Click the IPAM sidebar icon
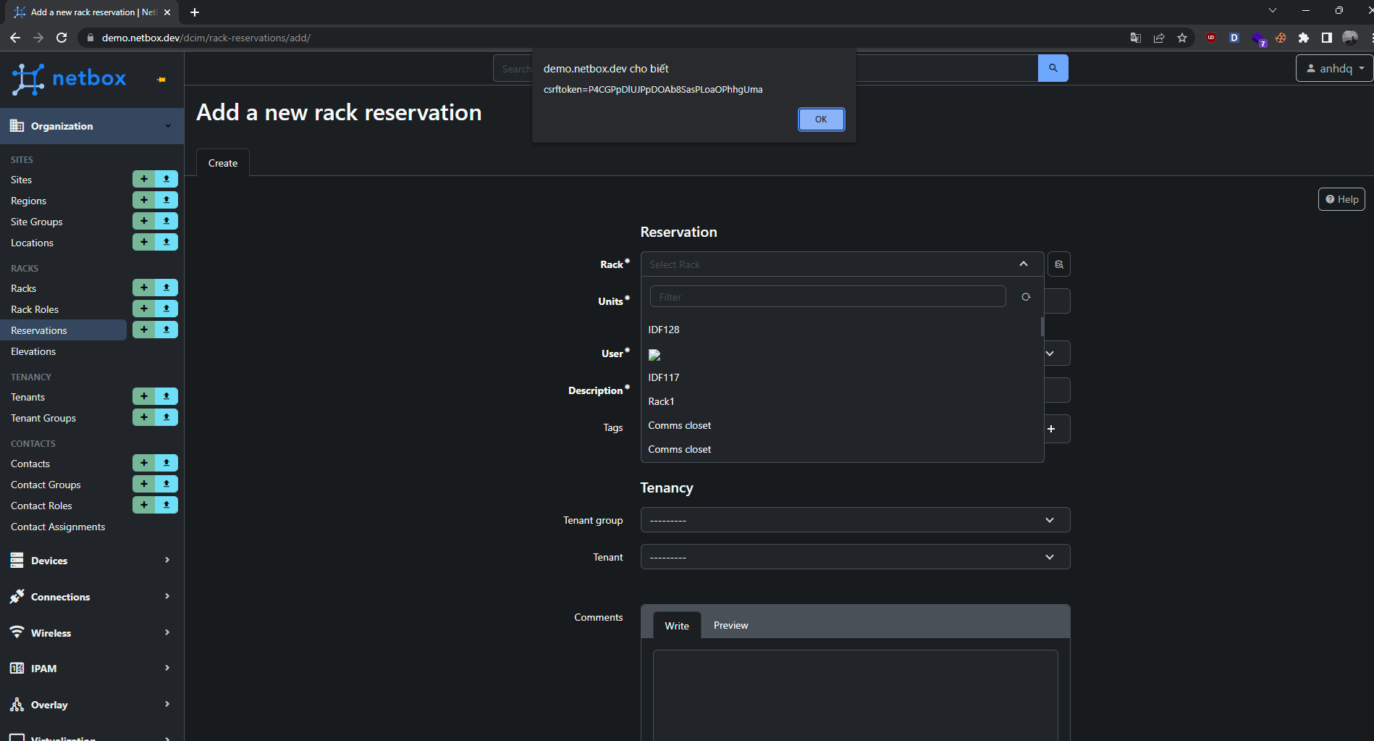The image size is (1374, 741). [17, 668]
